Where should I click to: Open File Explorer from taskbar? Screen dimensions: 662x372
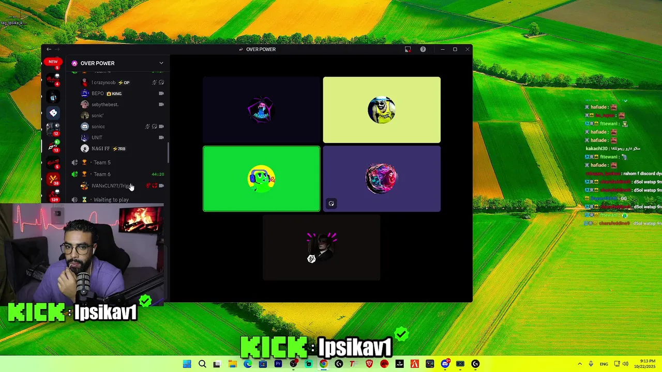tap(233, 364)
